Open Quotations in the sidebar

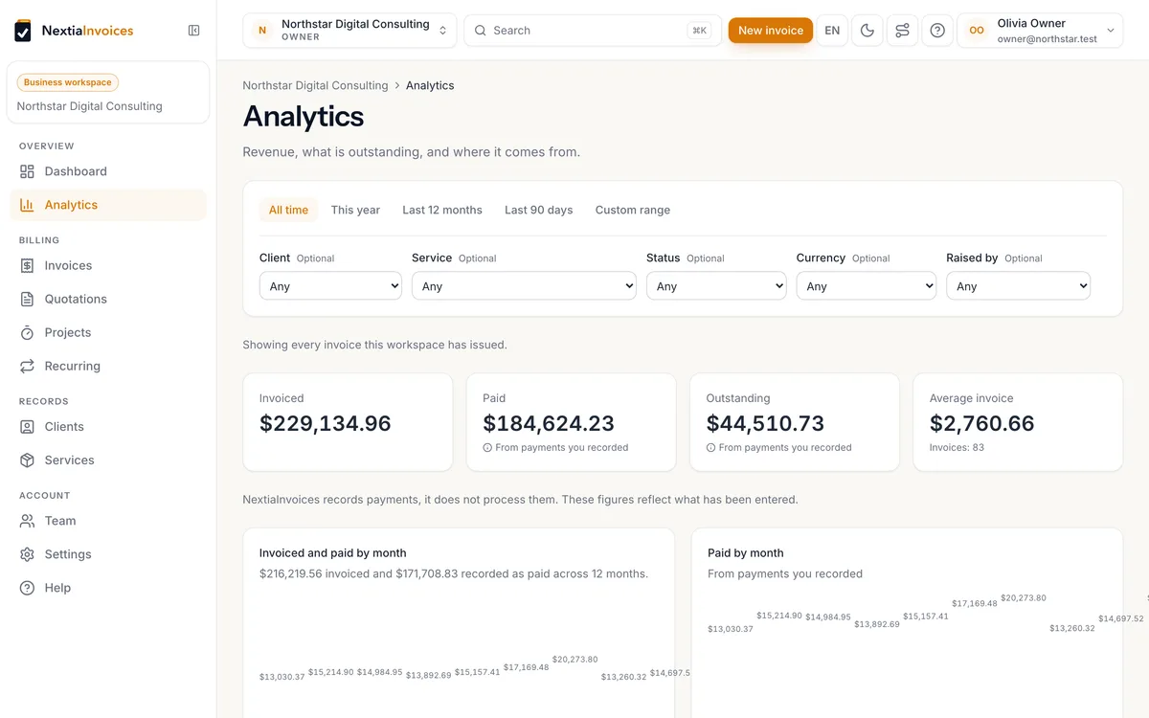[x=108, y=299]
